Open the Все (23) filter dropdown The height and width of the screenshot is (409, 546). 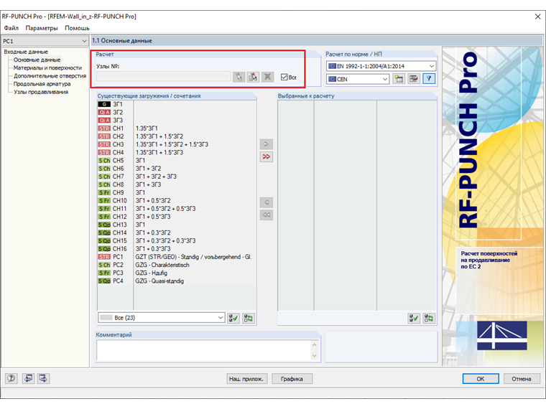click(x=161, y=318)
